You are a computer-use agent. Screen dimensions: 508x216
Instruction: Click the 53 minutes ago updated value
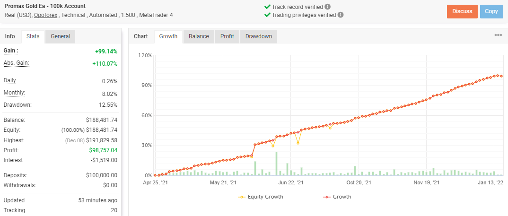(x=98, y=200)
